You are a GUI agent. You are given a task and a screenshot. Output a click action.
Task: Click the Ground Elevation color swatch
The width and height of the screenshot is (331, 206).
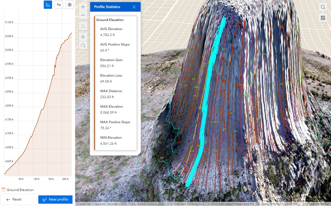tap(3, 190)
